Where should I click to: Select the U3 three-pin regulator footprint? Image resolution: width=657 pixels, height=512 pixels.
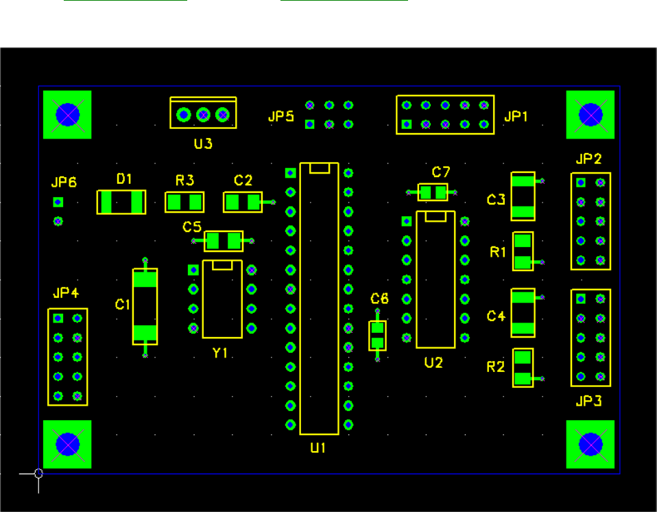(x=203, y=113)
